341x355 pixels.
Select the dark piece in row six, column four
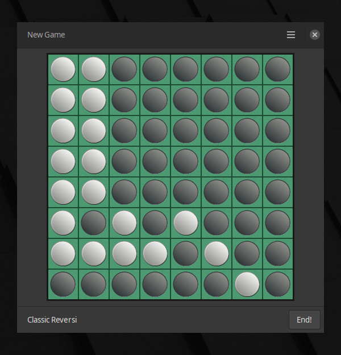pyautogui.click(x=155, y=222)
